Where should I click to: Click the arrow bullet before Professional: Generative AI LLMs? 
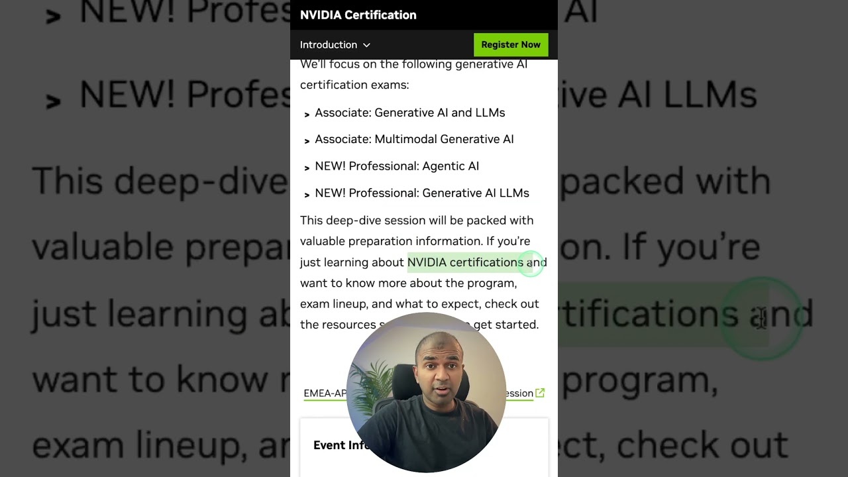coord(307,195)
